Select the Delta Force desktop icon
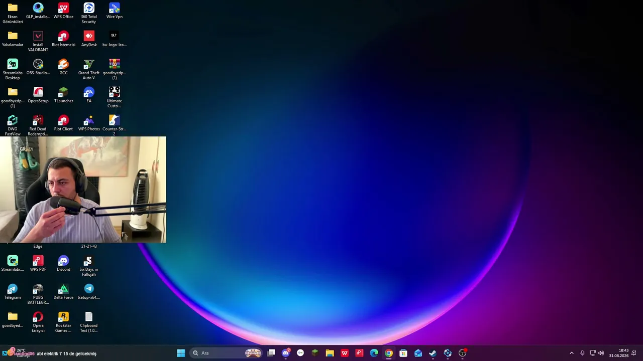 click(63, 292)
